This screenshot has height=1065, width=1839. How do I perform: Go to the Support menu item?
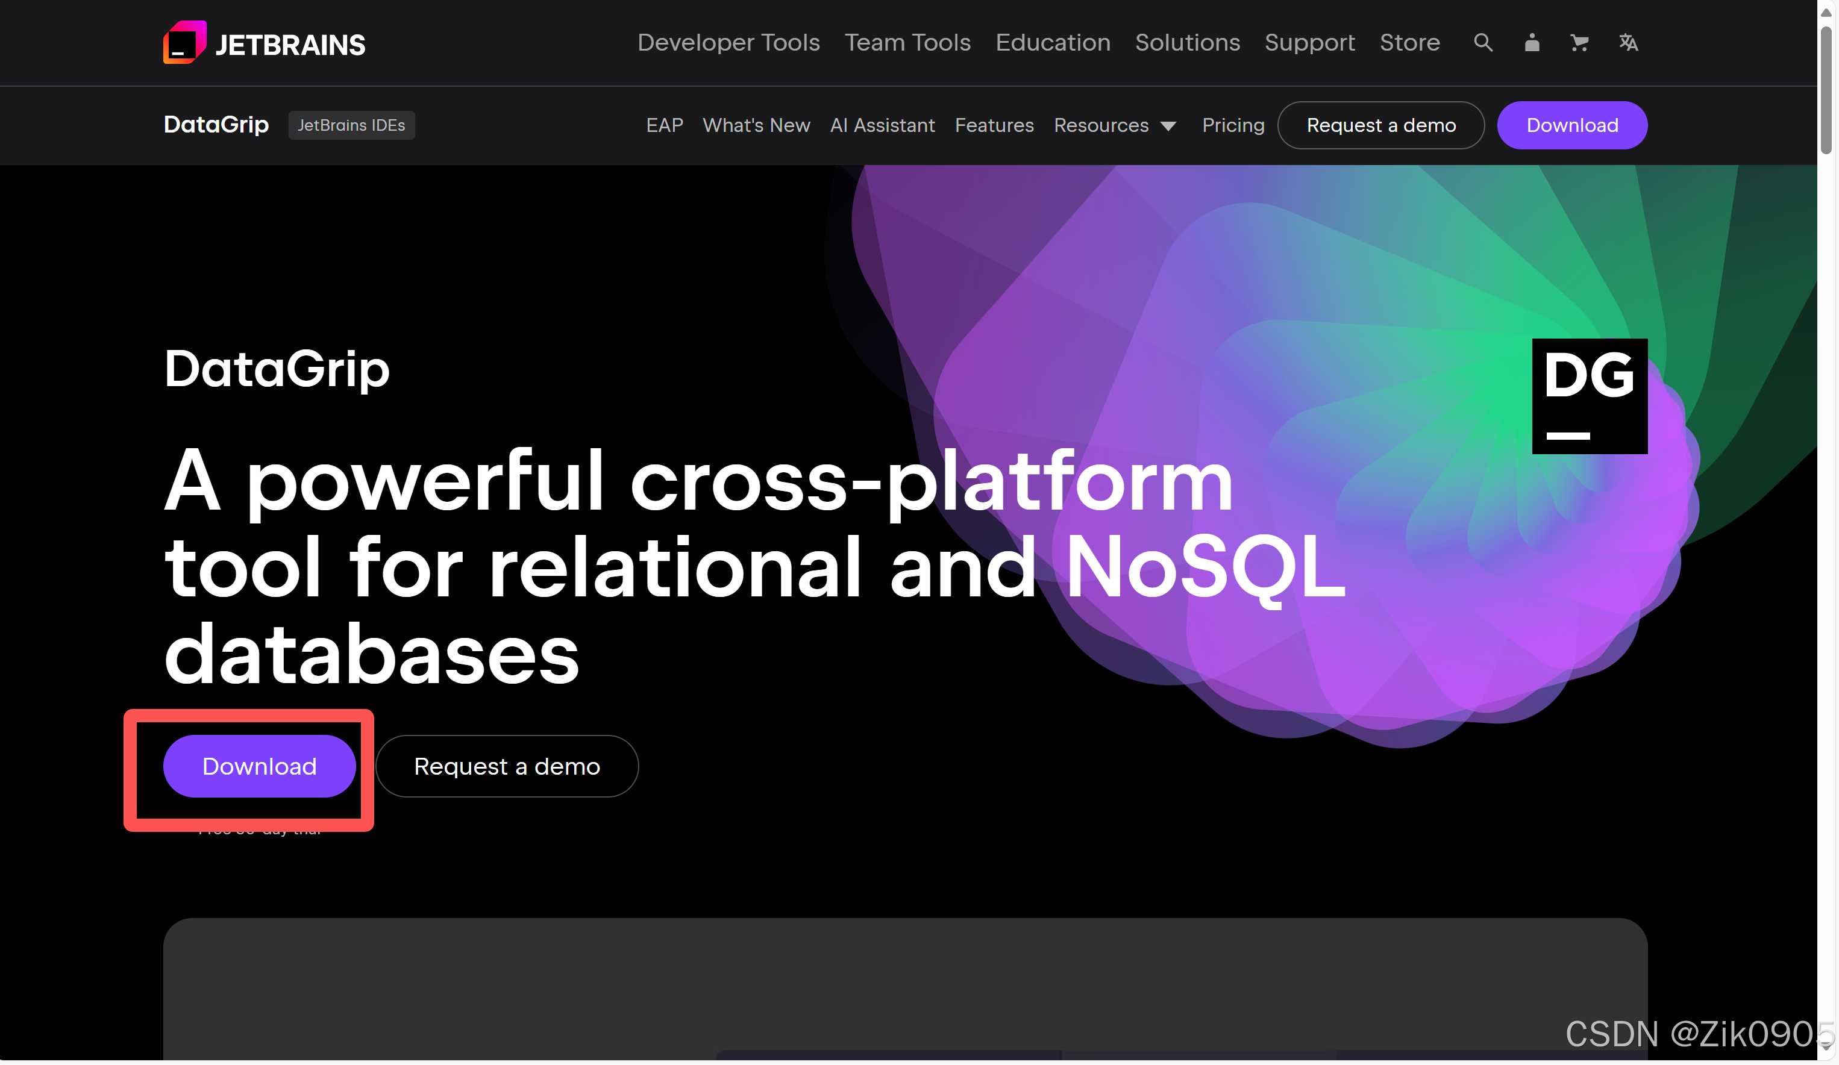[1309, 42]
